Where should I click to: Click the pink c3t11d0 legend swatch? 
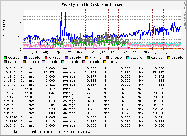coord(84,62)
